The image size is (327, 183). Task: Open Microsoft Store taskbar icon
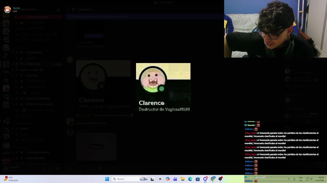point(197,179)
